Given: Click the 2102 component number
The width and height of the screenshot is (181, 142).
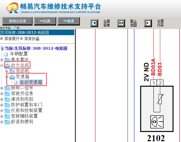Looking at the screenshot, I should 156,138.
